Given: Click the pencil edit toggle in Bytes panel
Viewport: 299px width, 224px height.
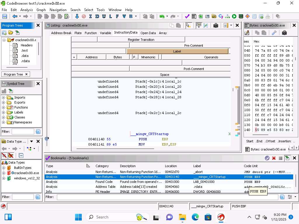Looking at the screenshot, I should [x=247, y=33].
